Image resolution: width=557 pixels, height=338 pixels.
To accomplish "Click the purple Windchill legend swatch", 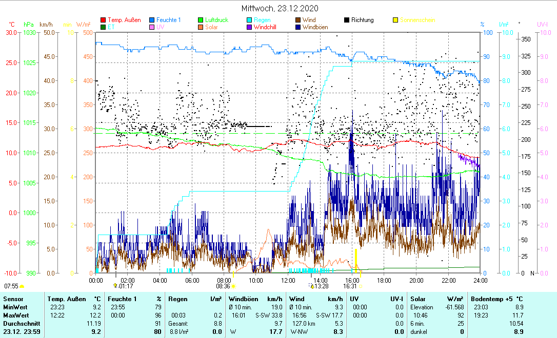I will 249,27.
